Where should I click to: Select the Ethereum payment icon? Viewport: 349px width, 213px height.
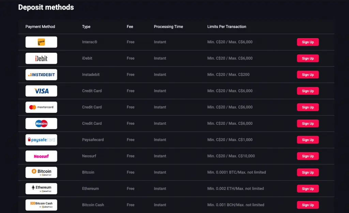(41, 188)
